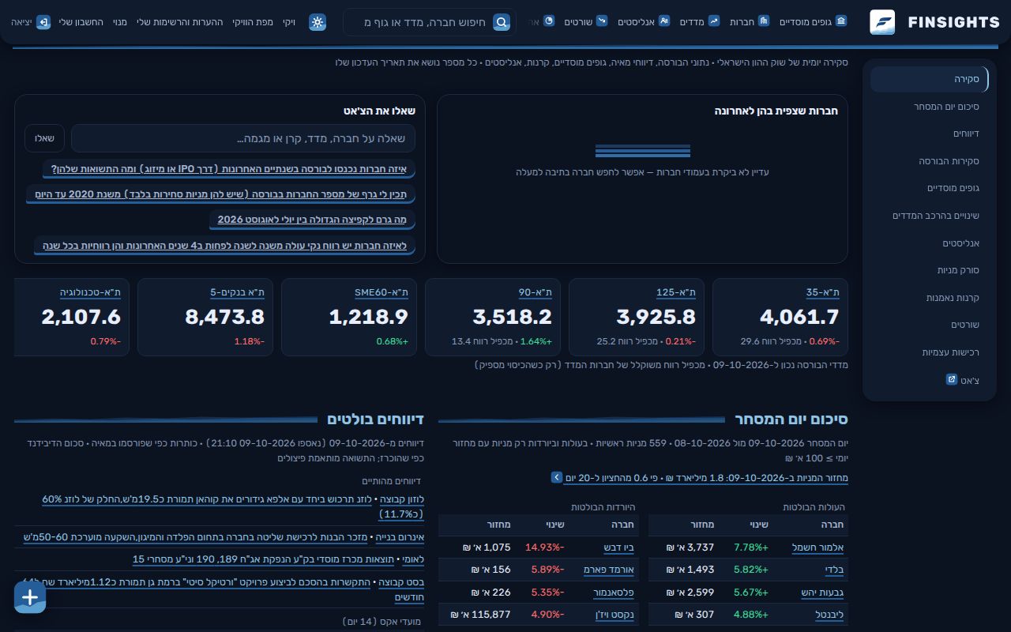The width and height of the screenshot is (1011, 632).
Task: Click the לאומי company link in reports
Action: tap(412, 559)
